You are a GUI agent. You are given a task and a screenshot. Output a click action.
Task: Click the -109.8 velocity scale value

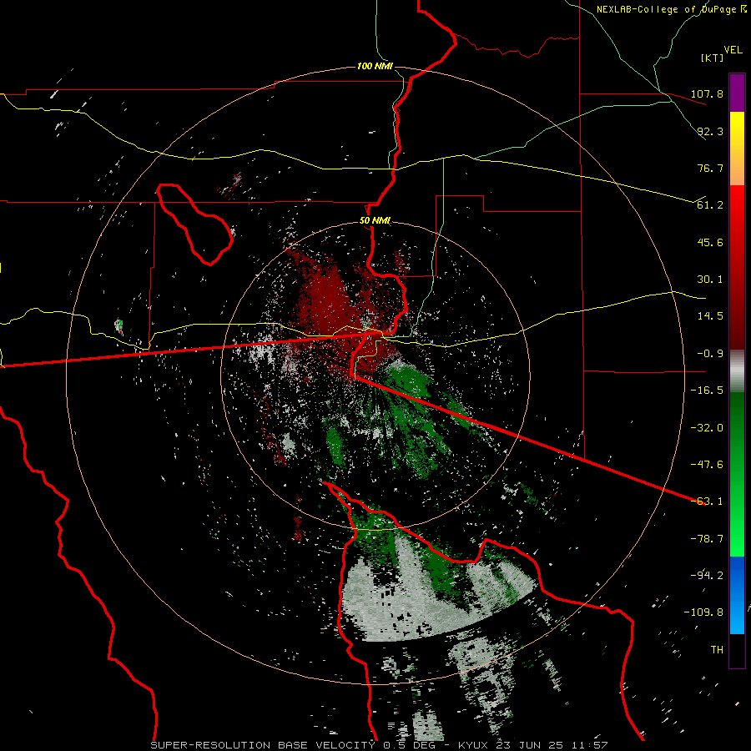pyautogui.click(x=703, y=612)
